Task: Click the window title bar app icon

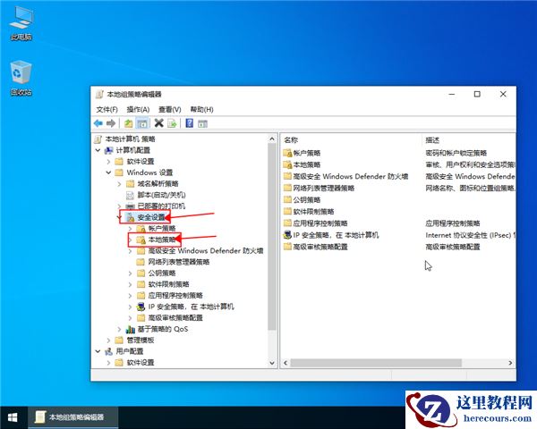Action: [x=99, y=95]
